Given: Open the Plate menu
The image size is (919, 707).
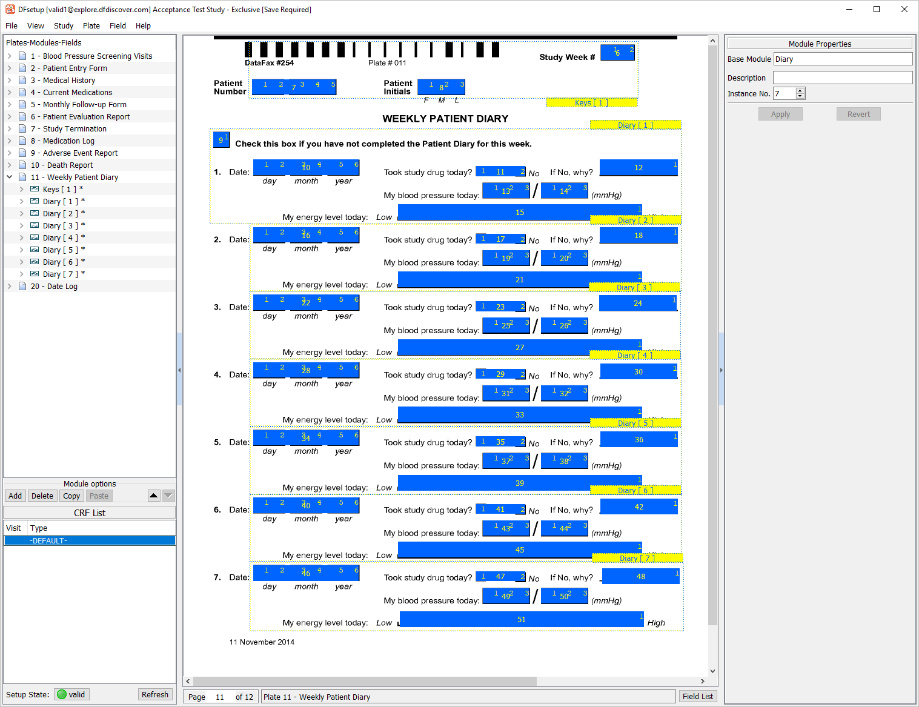Looking at the screenshot, I should tap(91, 25).
